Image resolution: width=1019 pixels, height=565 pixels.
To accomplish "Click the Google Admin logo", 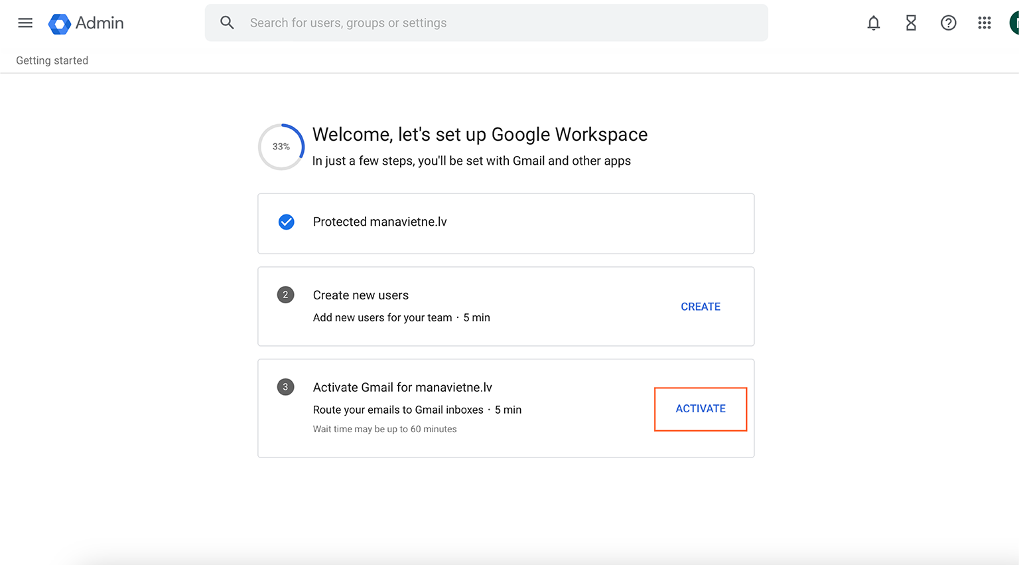I will coord(60,24).
